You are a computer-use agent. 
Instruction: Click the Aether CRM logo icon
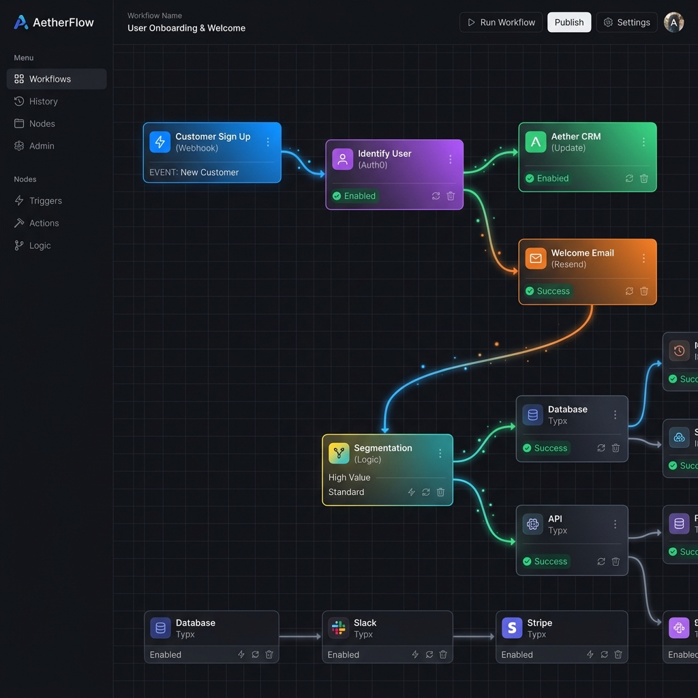coord(536,142)
